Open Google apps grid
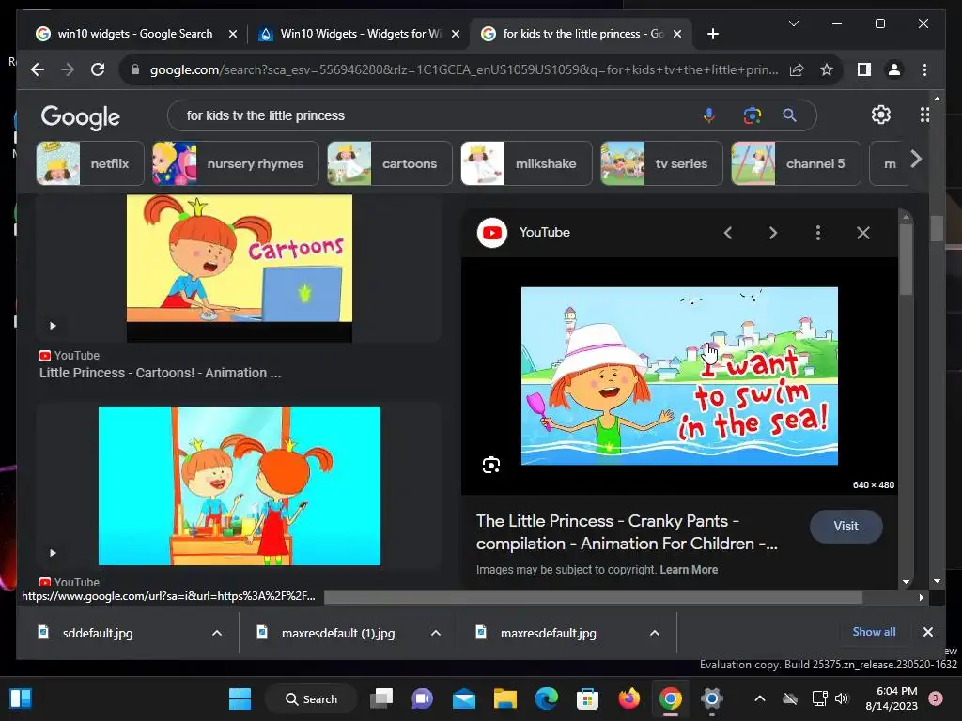This screenshot has height=721, width=962. [x=924, y=115]
